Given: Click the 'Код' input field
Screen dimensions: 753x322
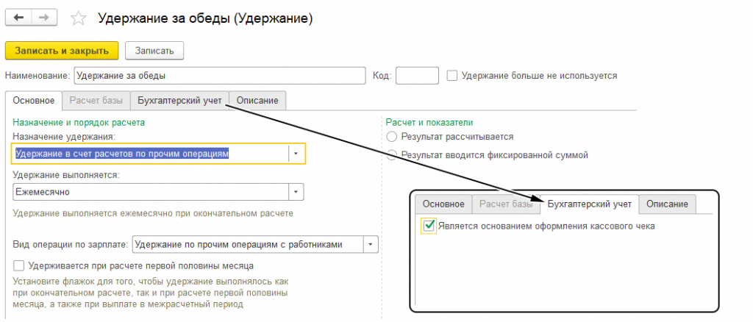Looking at the screenshot, I should pos(417,76).
